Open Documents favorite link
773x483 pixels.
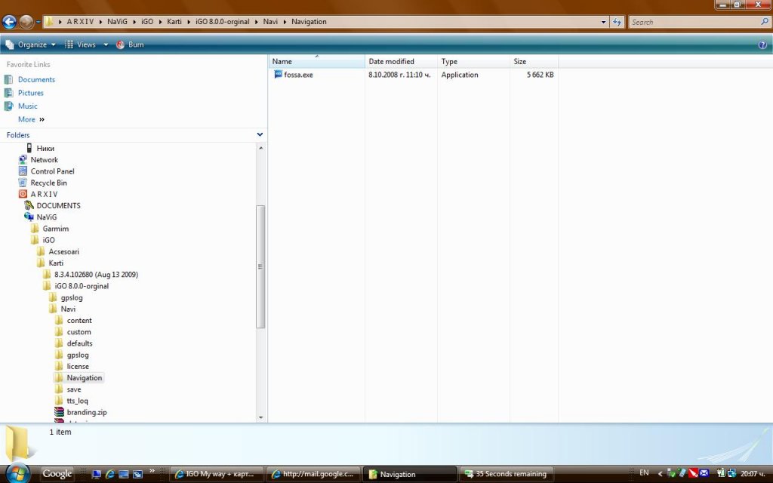pyautogui.click(x=36, y=79)
